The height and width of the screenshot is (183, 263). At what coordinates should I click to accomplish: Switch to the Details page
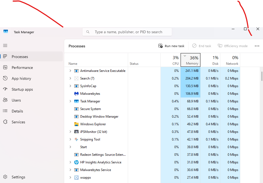point(32,111)
